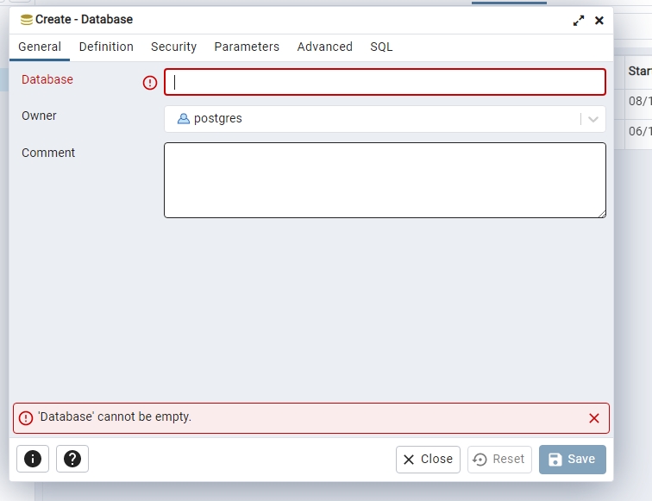Click the error icon beside the Database field
The height and width of the screenshot is (501, 652).
coord(150,83)
